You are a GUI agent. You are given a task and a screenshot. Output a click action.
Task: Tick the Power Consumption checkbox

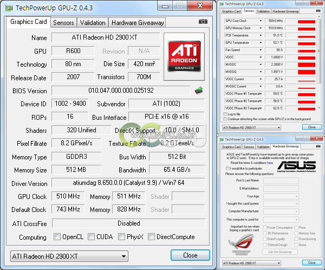(x=265, y=228)
